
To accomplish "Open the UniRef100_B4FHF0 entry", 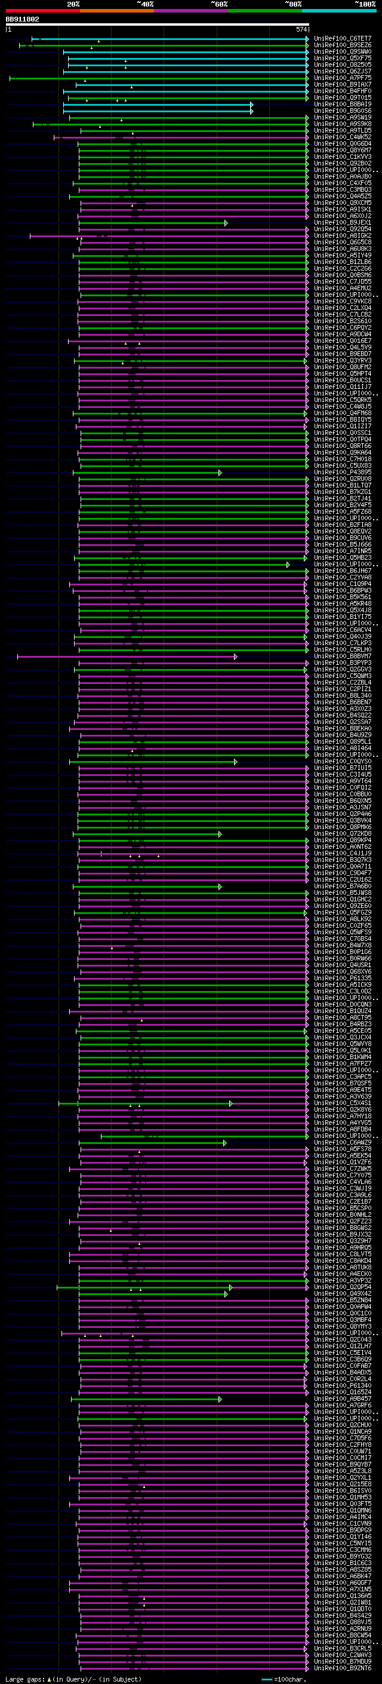I will tap(343, 91).
